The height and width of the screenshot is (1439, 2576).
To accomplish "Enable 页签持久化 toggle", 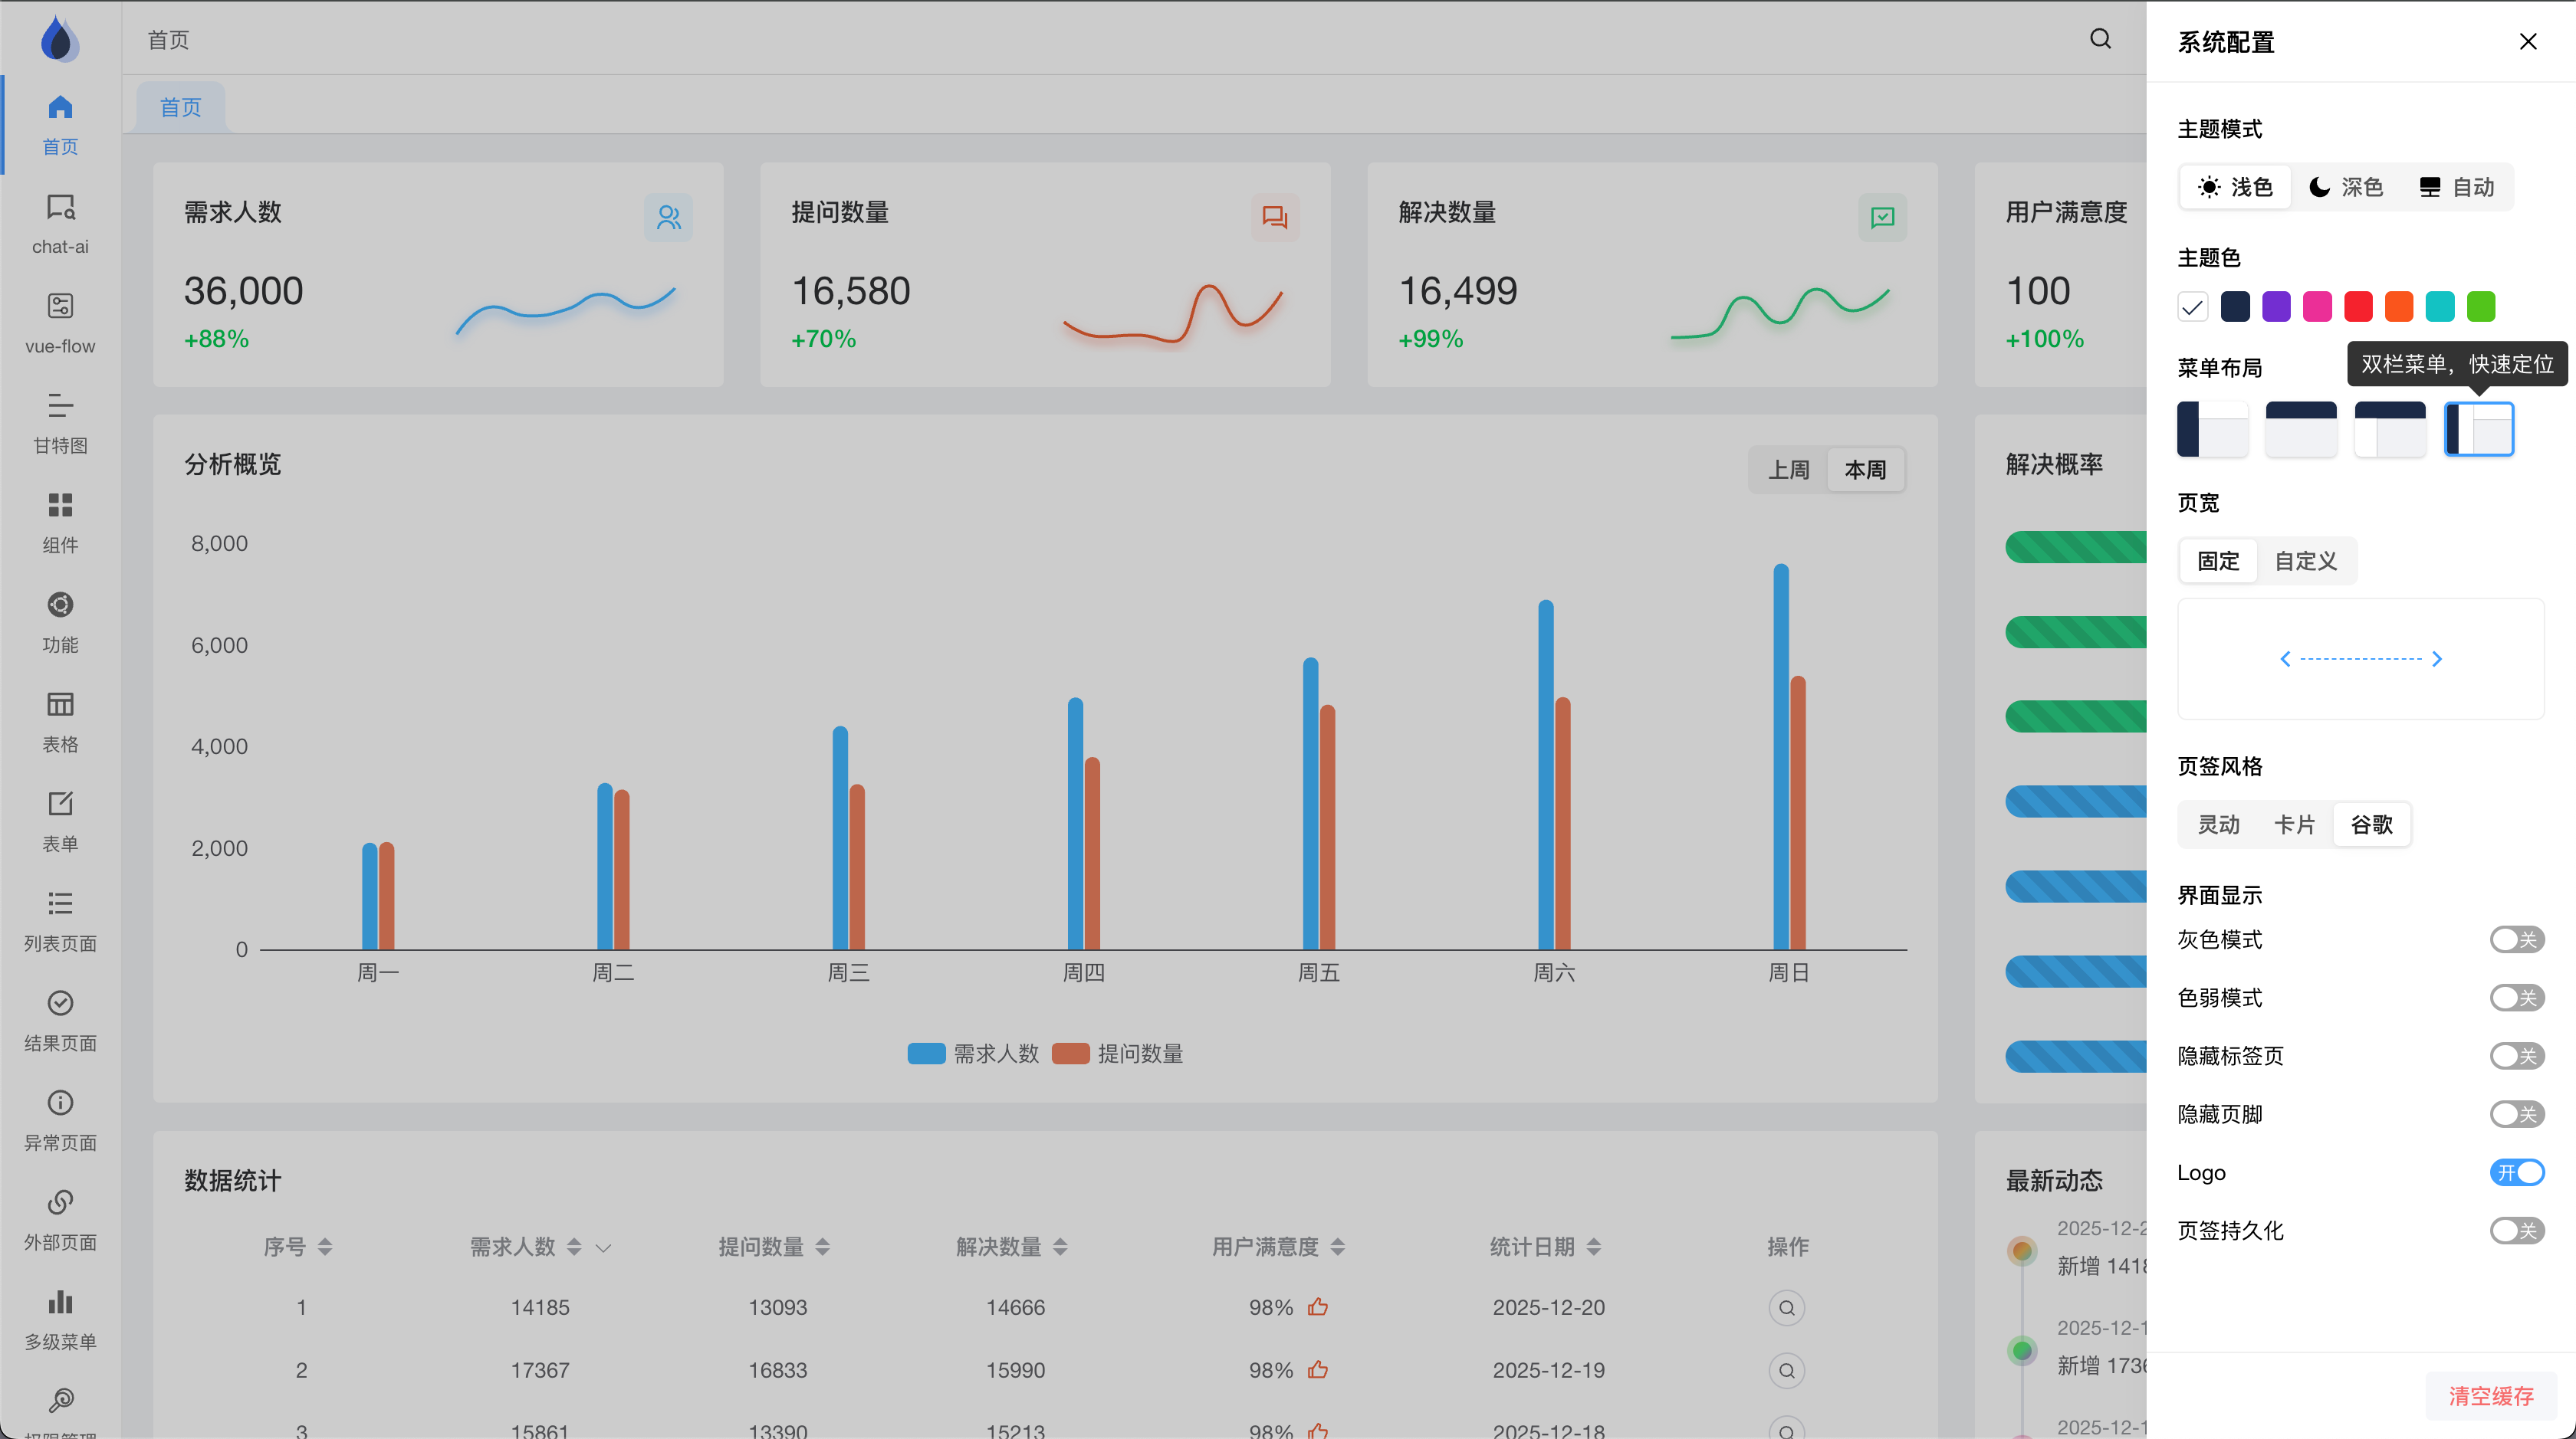I will point(2516,1230).
